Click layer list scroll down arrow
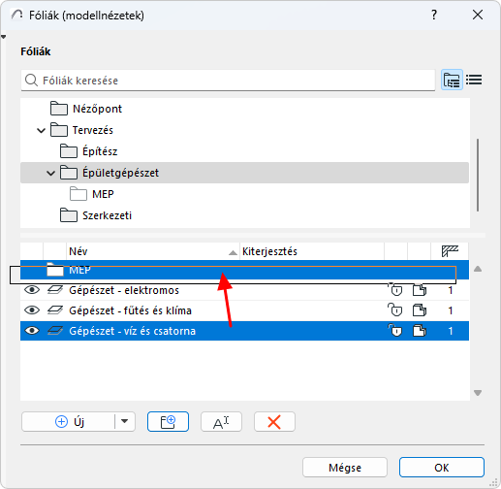Viewport: 501px width, 489px height. (478, 393)
